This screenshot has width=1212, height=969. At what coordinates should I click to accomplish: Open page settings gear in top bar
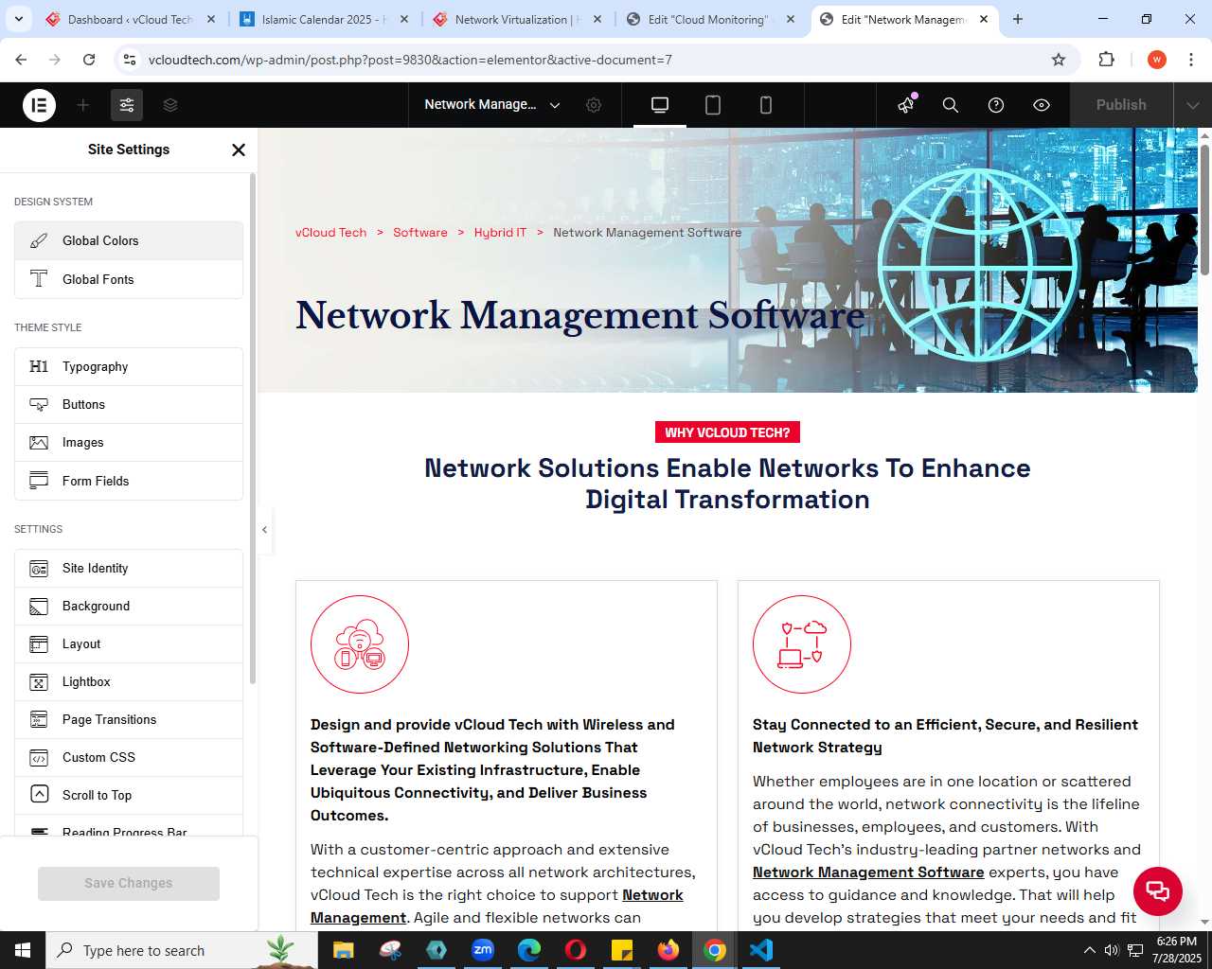tap(594, 105)
